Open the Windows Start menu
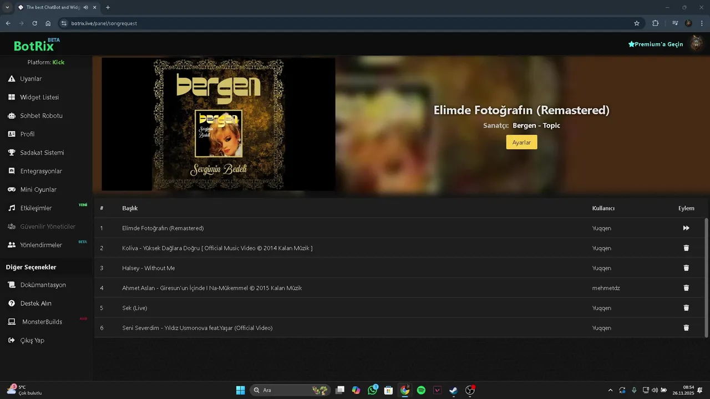The image size is (710, 399). click(x=240, y=390)
